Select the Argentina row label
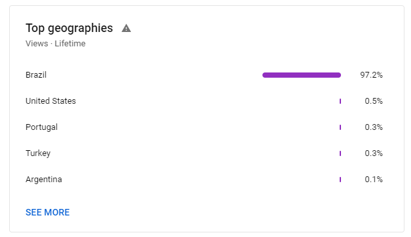Image resolution: width=411 pixels, height=237 pixels. [x=43, y=180]
